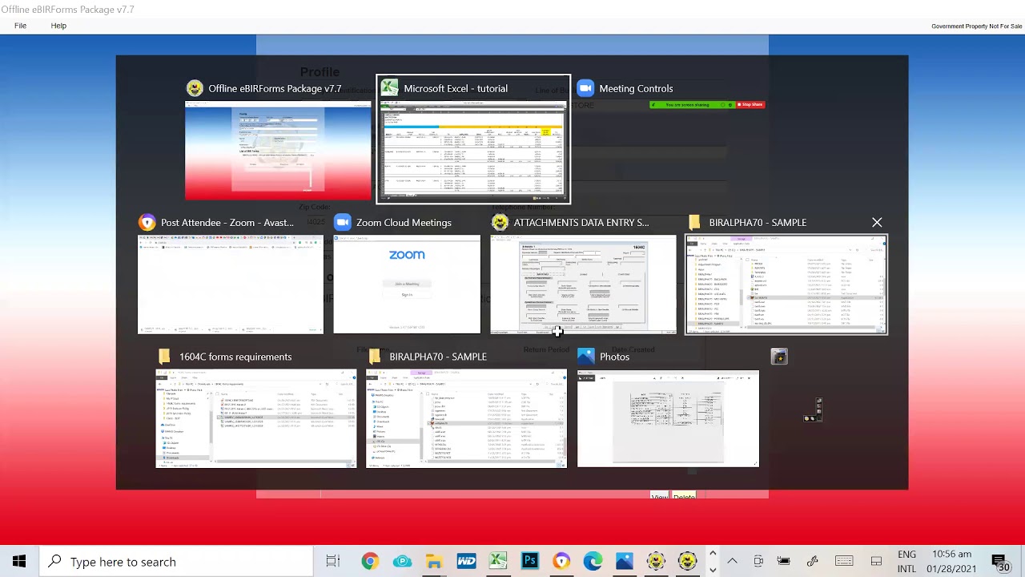This screenshot has height=577, width=1025.
Task: Open the Photos app window thumbnail
Action: coord(668,418)
